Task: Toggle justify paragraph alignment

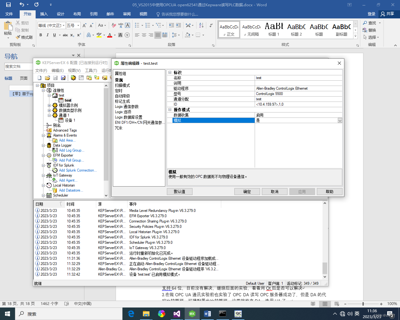Action: [158, 35]
